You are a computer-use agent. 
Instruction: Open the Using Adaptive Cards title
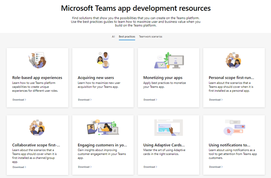pyautogui.click(x=164, y=145)
